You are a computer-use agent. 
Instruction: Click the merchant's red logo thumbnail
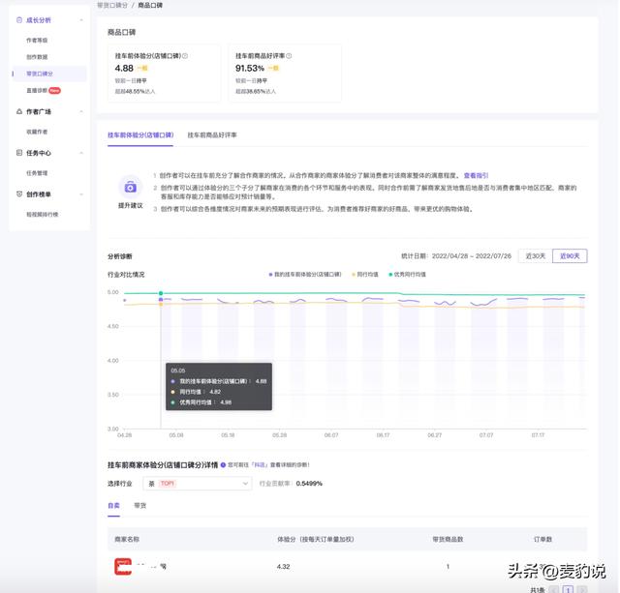pyautogui.click(x=123, y=566)
